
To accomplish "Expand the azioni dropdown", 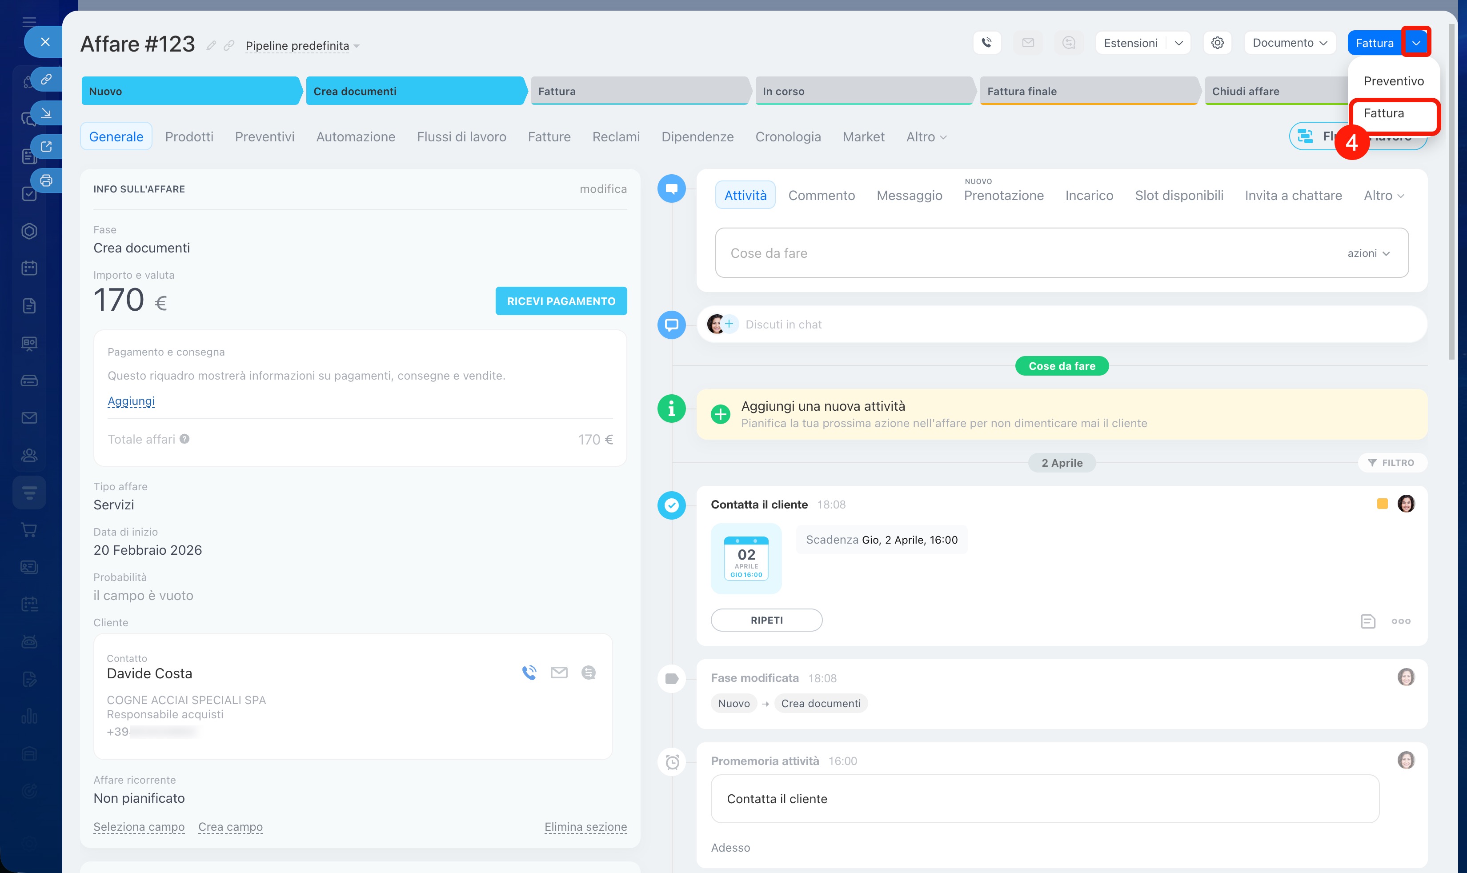I will 1368,253.
